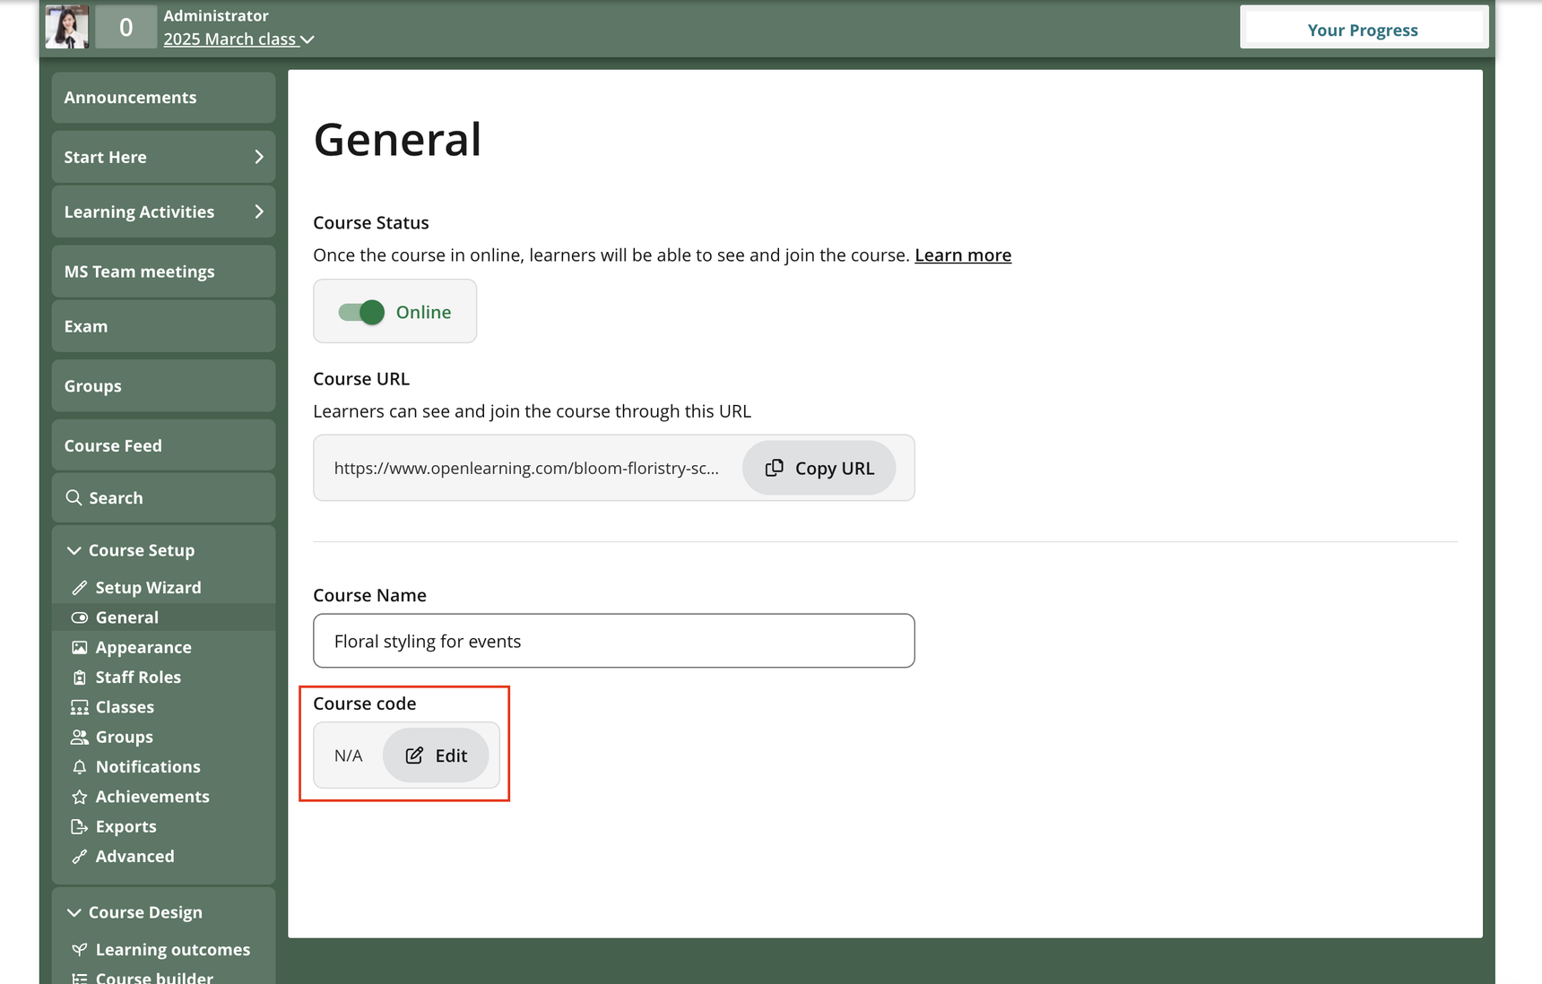Click the Course Name input field
Screen dimensions: 1542x984
coord(613,641)
